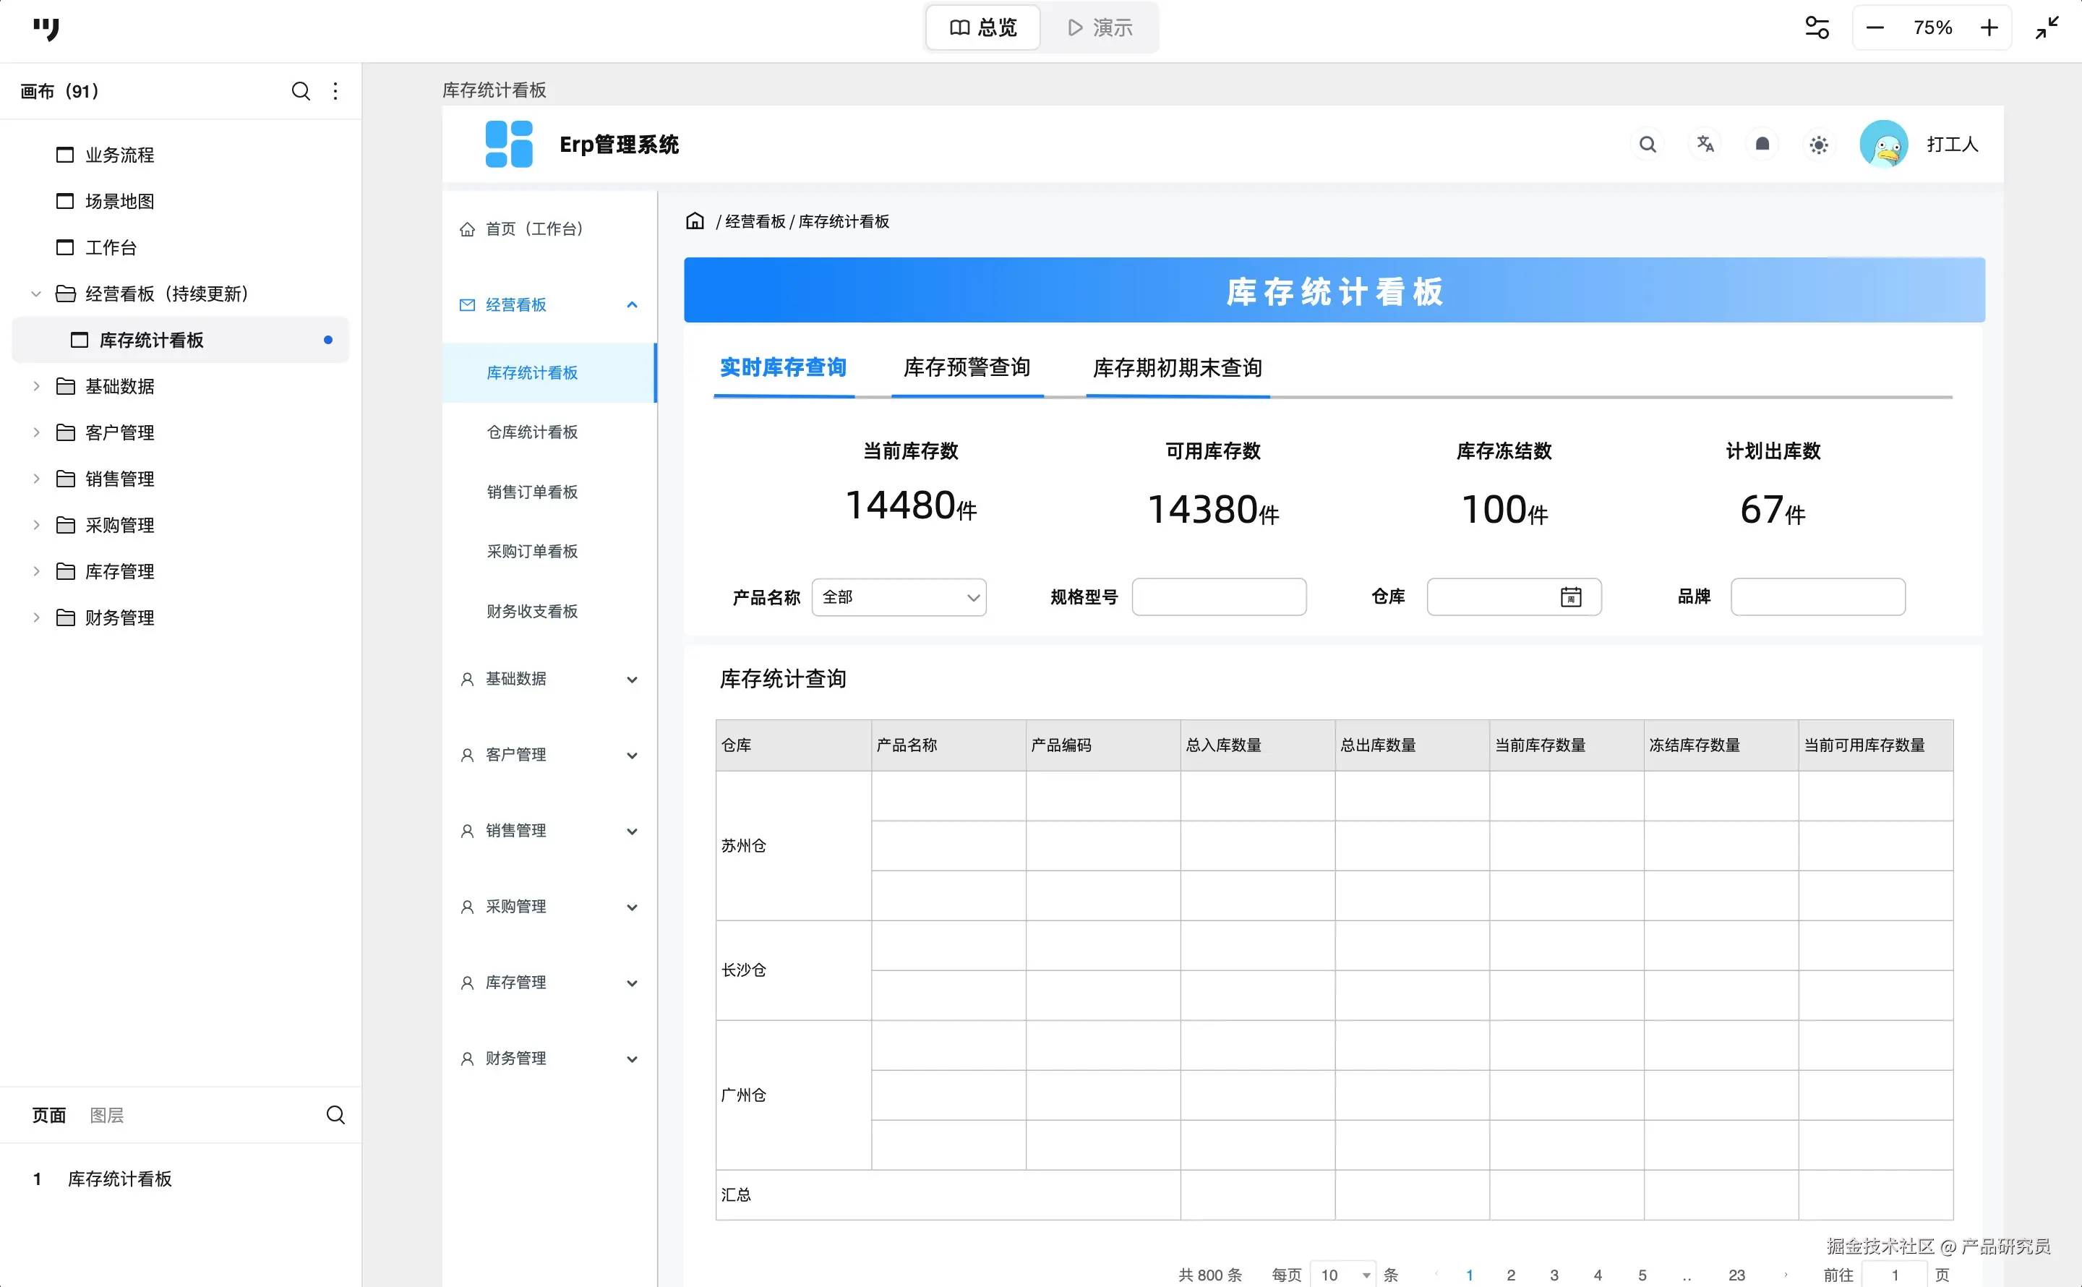Click the view settings sliders icon

point(1817,28)
